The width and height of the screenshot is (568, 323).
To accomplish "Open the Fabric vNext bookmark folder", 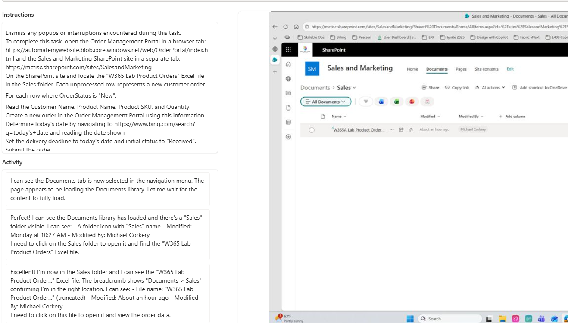I will [x=526, y=37].
